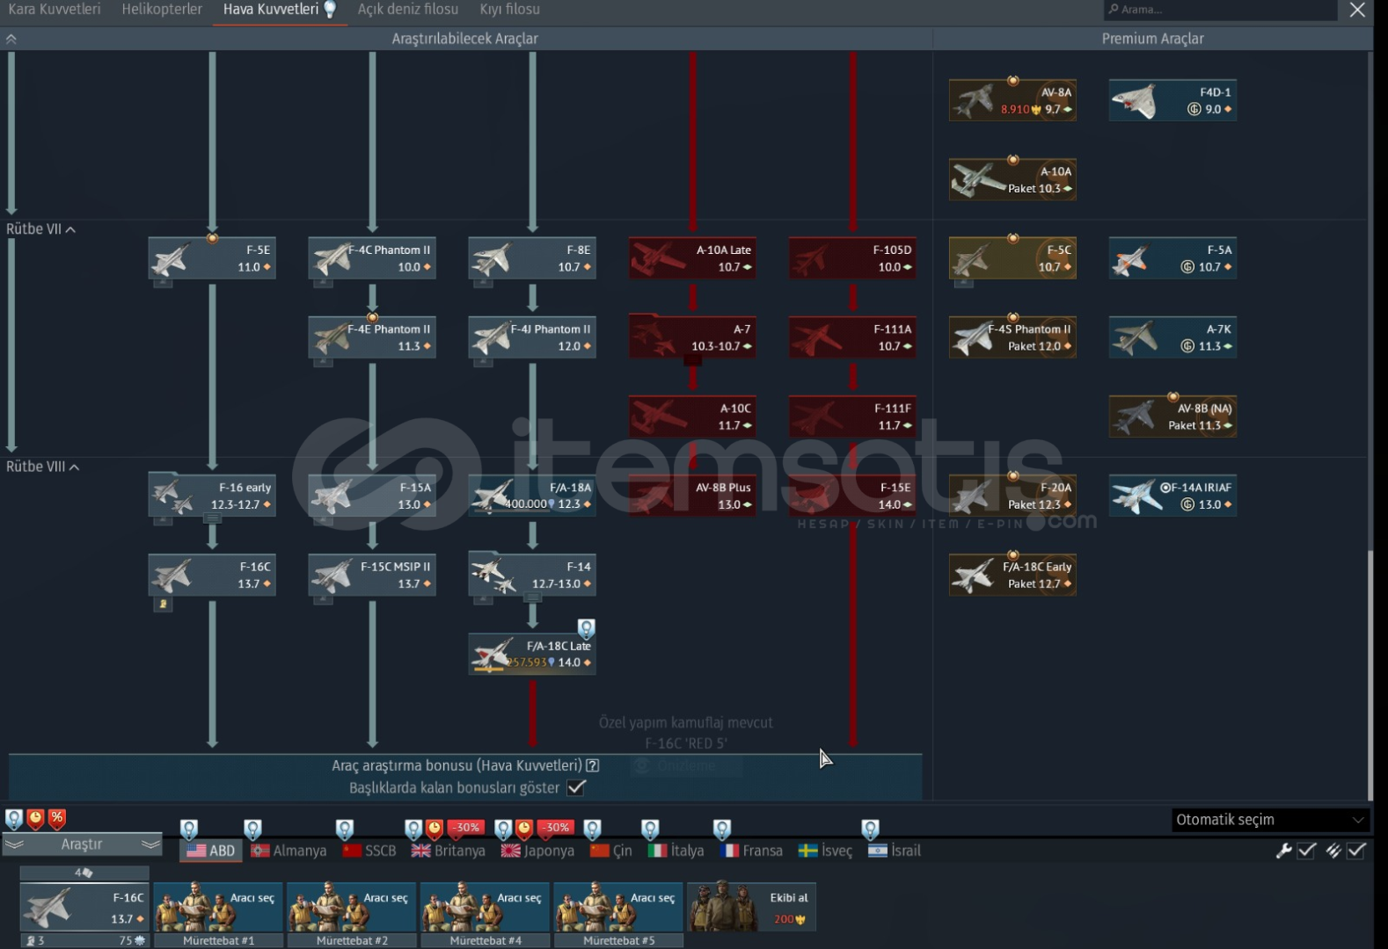Select the F-16C in the crew slot

tap(84, 907)
